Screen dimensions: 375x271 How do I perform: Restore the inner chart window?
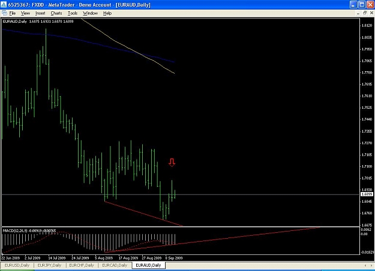pyautogui.click(x=365, y=13)
